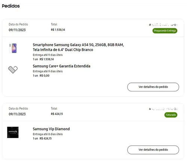Open details for the Vip Diamond order
Viewport: 187px width, 163px height.
[153, 150]
